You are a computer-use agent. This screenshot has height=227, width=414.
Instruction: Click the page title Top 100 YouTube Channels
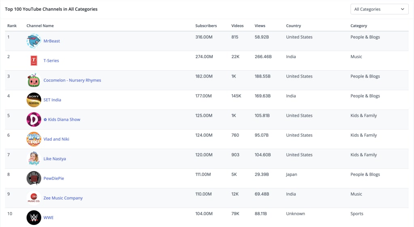click(51, 9)
